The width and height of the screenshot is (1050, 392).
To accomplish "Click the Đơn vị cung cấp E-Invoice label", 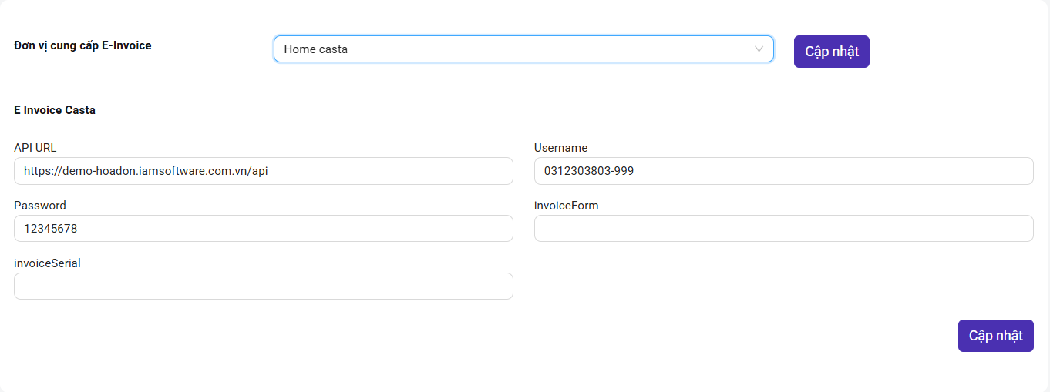I will pyautogui.click(x=82, y=45).
